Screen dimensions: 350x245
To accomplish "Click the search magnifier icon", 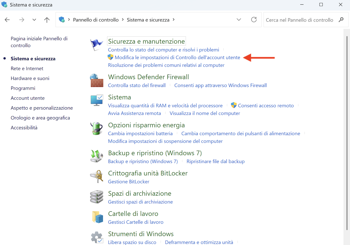I will [341, 20].
